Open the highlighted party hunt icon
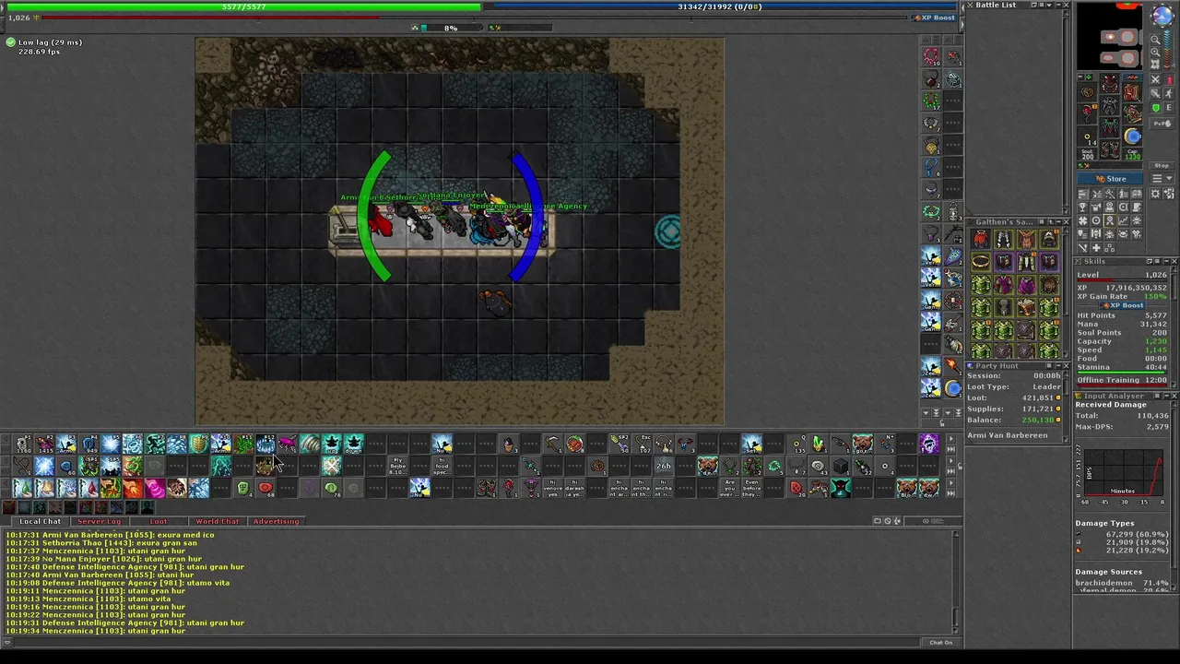 click(1110, 219)
